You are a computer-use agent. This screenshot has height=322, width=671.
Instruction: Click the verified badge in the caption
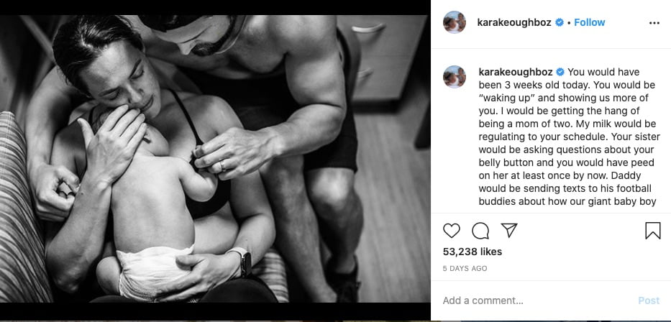click(560, 72)
